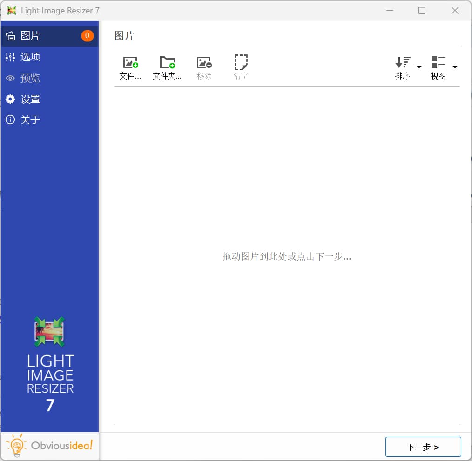Open the 选项 options tab
This screenshot has width=472, height=461.
click(30, 57)
